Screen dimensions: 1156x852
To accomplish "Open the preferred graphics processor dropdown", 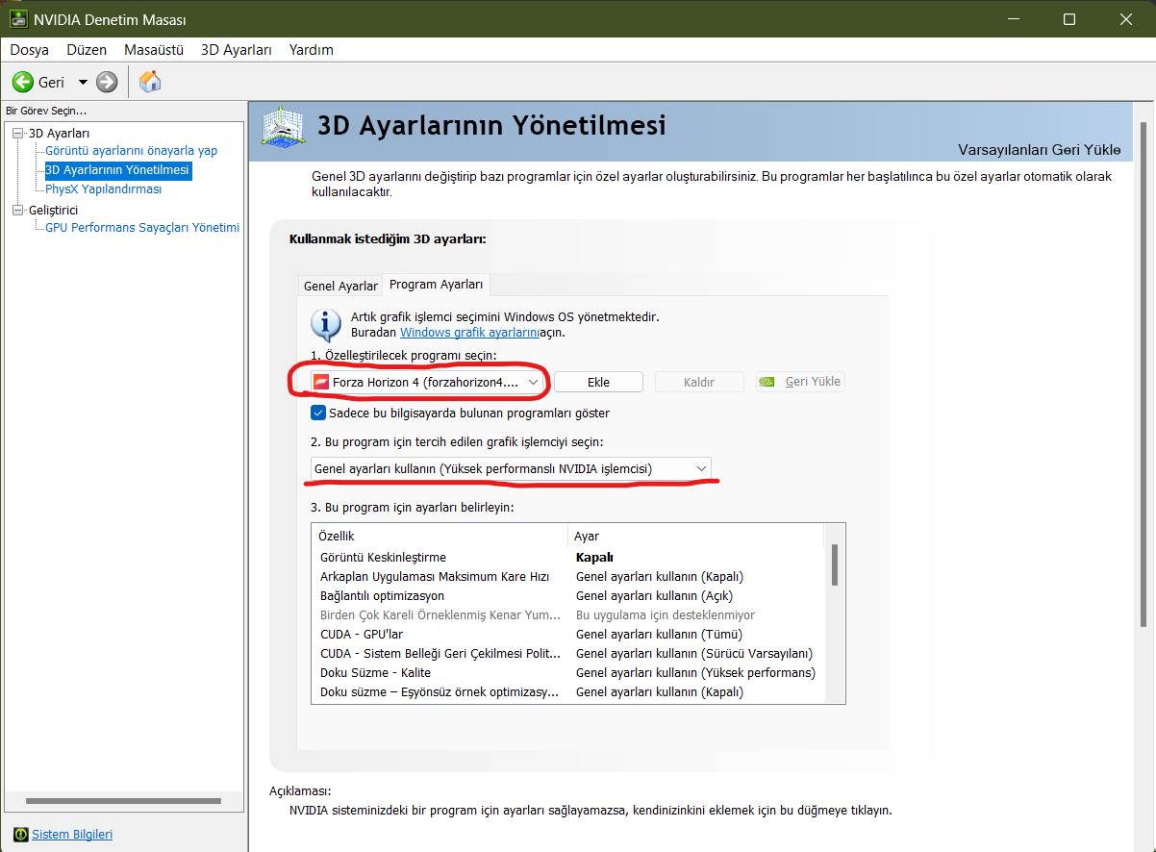I will click(511, 468).
